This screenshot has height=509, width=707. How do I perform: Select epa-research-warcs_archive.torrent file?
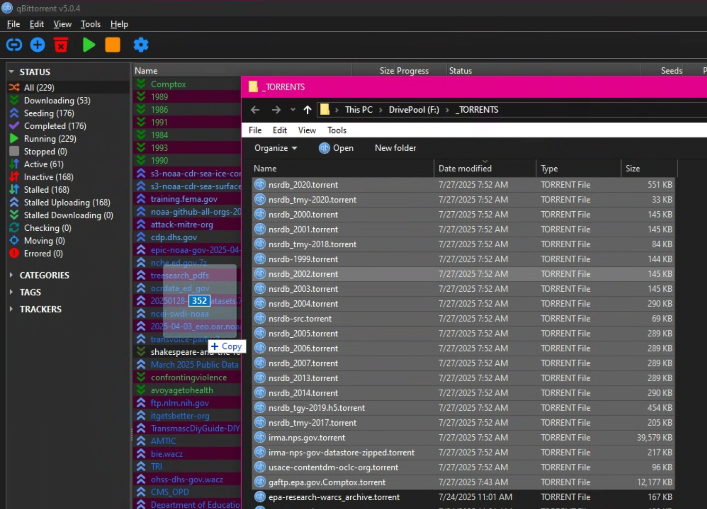(334, 497)
